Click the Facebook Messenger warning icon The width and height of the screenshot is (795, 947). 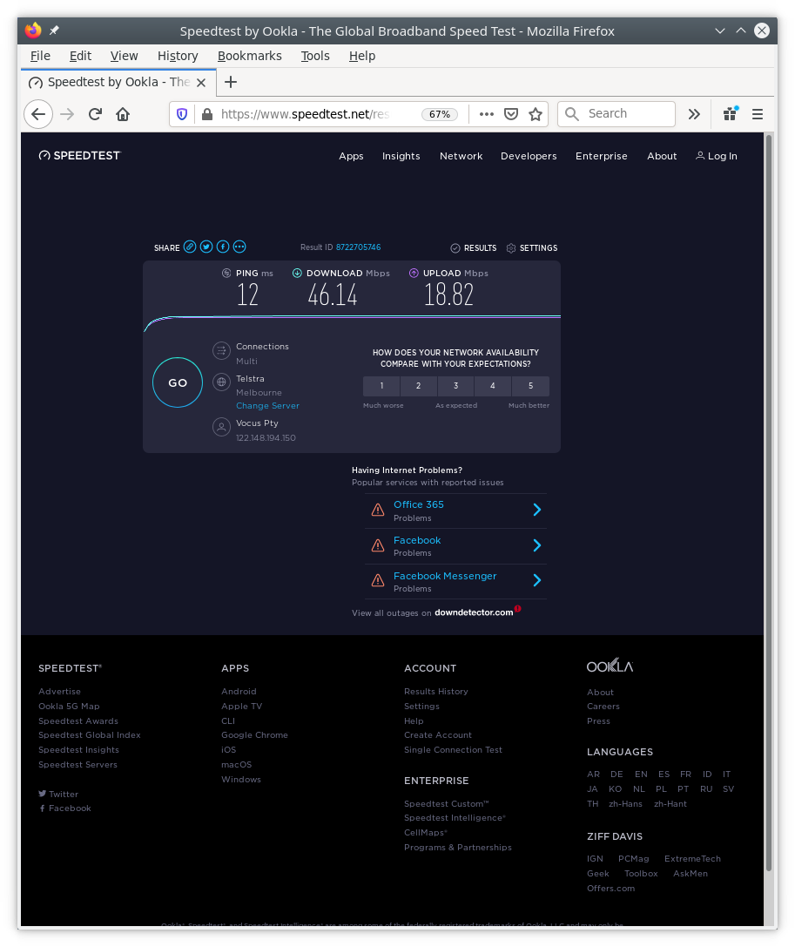point(378,580)
